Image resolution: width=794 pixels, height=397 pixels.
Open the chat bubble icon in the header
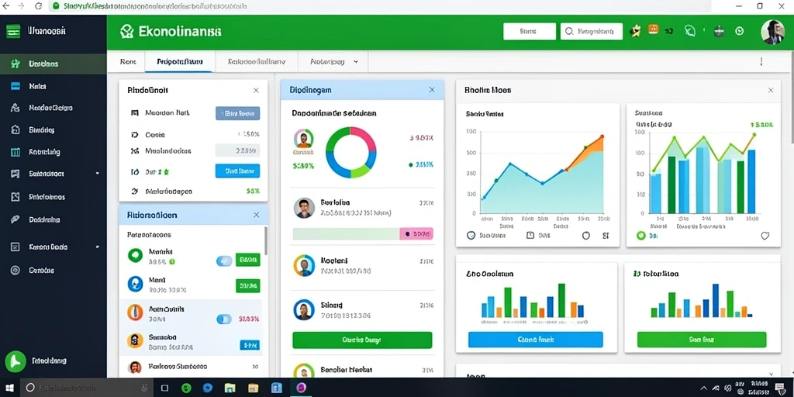click(689, 31)
